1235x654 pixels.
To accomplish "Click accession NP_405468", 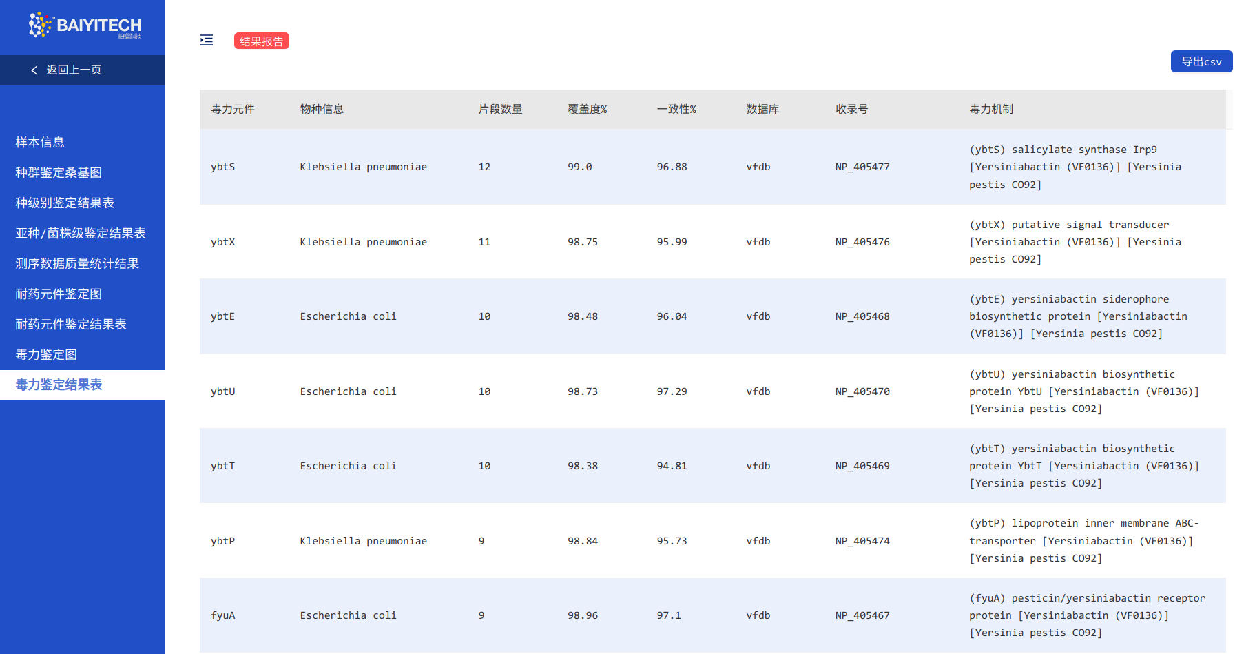I will coord(862,316).
